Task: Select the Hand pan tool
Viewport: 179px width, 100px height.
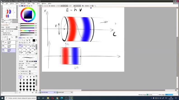Action: (27, 42)
